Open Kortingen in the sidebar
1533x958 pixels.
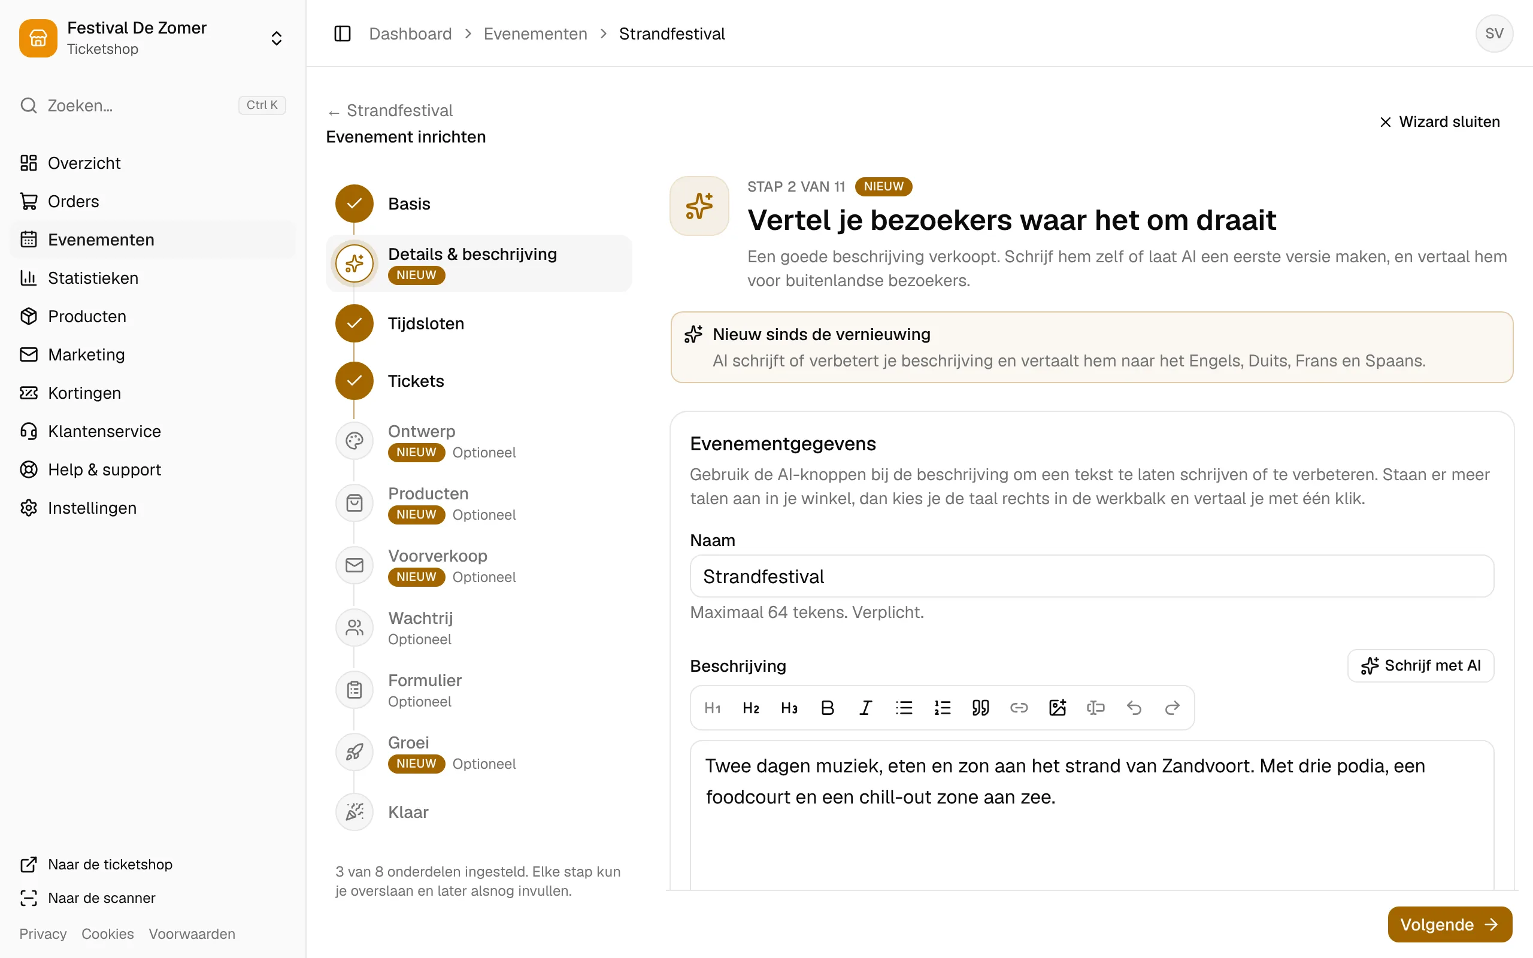(x=152, y=393)
